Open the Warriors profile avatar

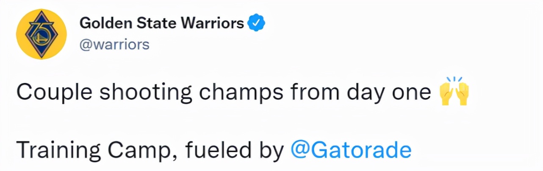tap(42, 34)
